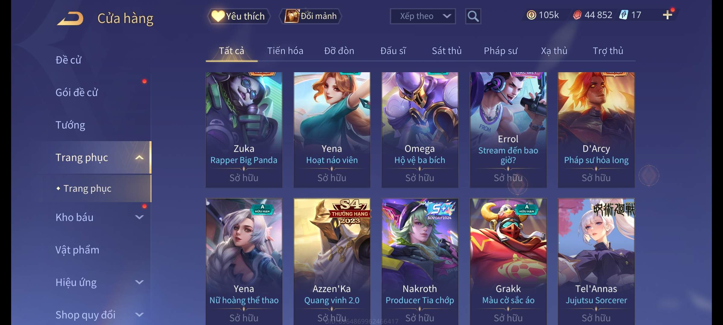Select Tel'Annas Jujutsu Sorcerer skin card
Screen dimensions: 723x325
[x=596, y=261]
